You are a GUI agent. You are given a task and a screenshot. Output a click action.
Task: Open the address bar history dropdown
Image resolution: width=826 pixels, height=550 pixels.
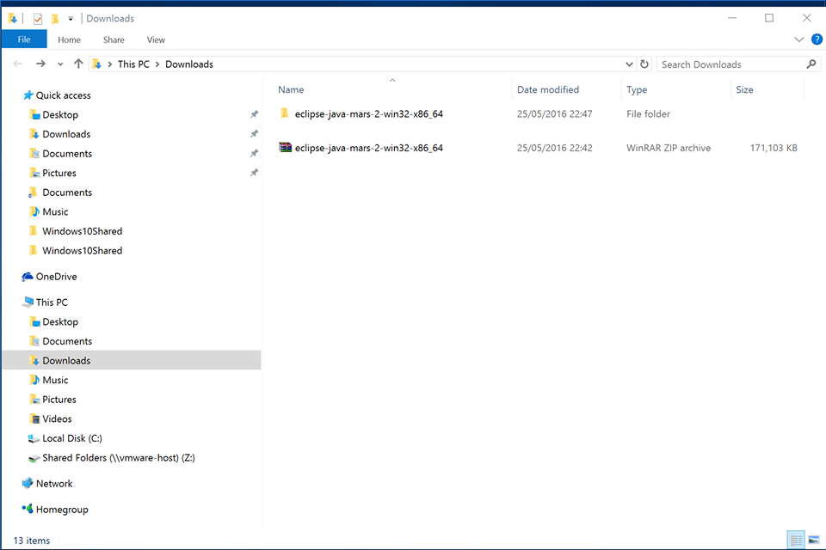coord(629,64)
